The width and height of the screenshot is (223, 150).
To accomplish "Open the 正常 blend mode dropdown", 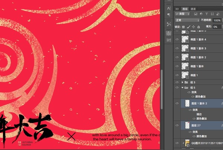I will (x=187, y=20).
